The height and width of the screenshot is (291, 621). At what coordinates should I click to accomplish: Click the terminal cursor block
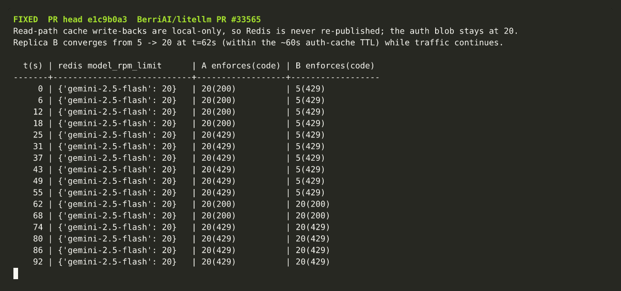coord(16,273)
